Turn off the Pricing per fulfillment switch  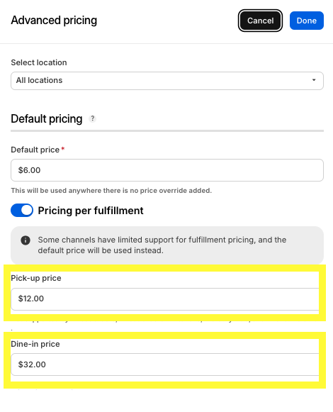point(22,210)
